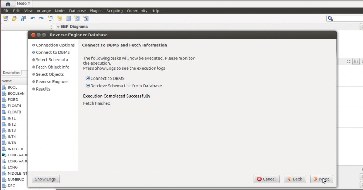Select the Connect to DBMS wizard step

tap(51, 52)
